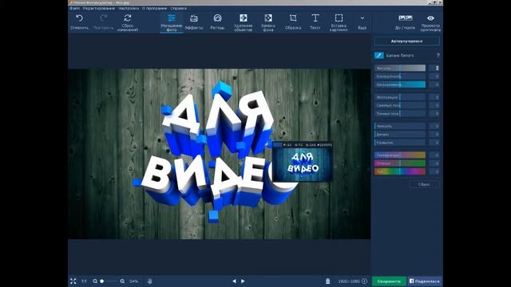Open the Редактирование menu
This screenshot has width=511, height=287.
99,8
